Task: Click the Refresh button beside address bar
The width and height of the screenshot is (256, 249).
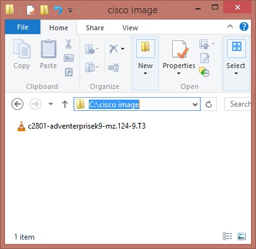Action: 209,104
